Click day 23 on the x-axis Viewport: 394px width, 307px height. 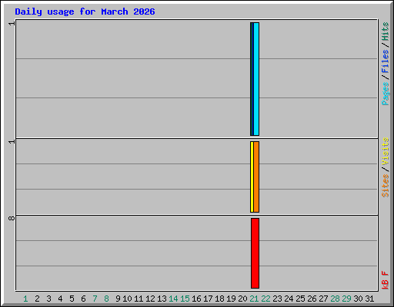click(x=277, y=299)
